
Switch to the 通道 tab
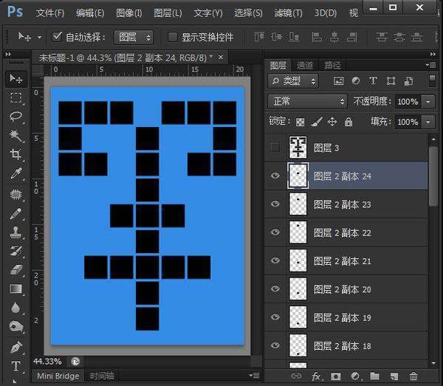click(305, 66)
